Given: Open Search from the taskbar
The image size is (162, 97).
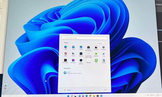Looking at the screenshot, I should pyautogui.click(x=72, y=96).
